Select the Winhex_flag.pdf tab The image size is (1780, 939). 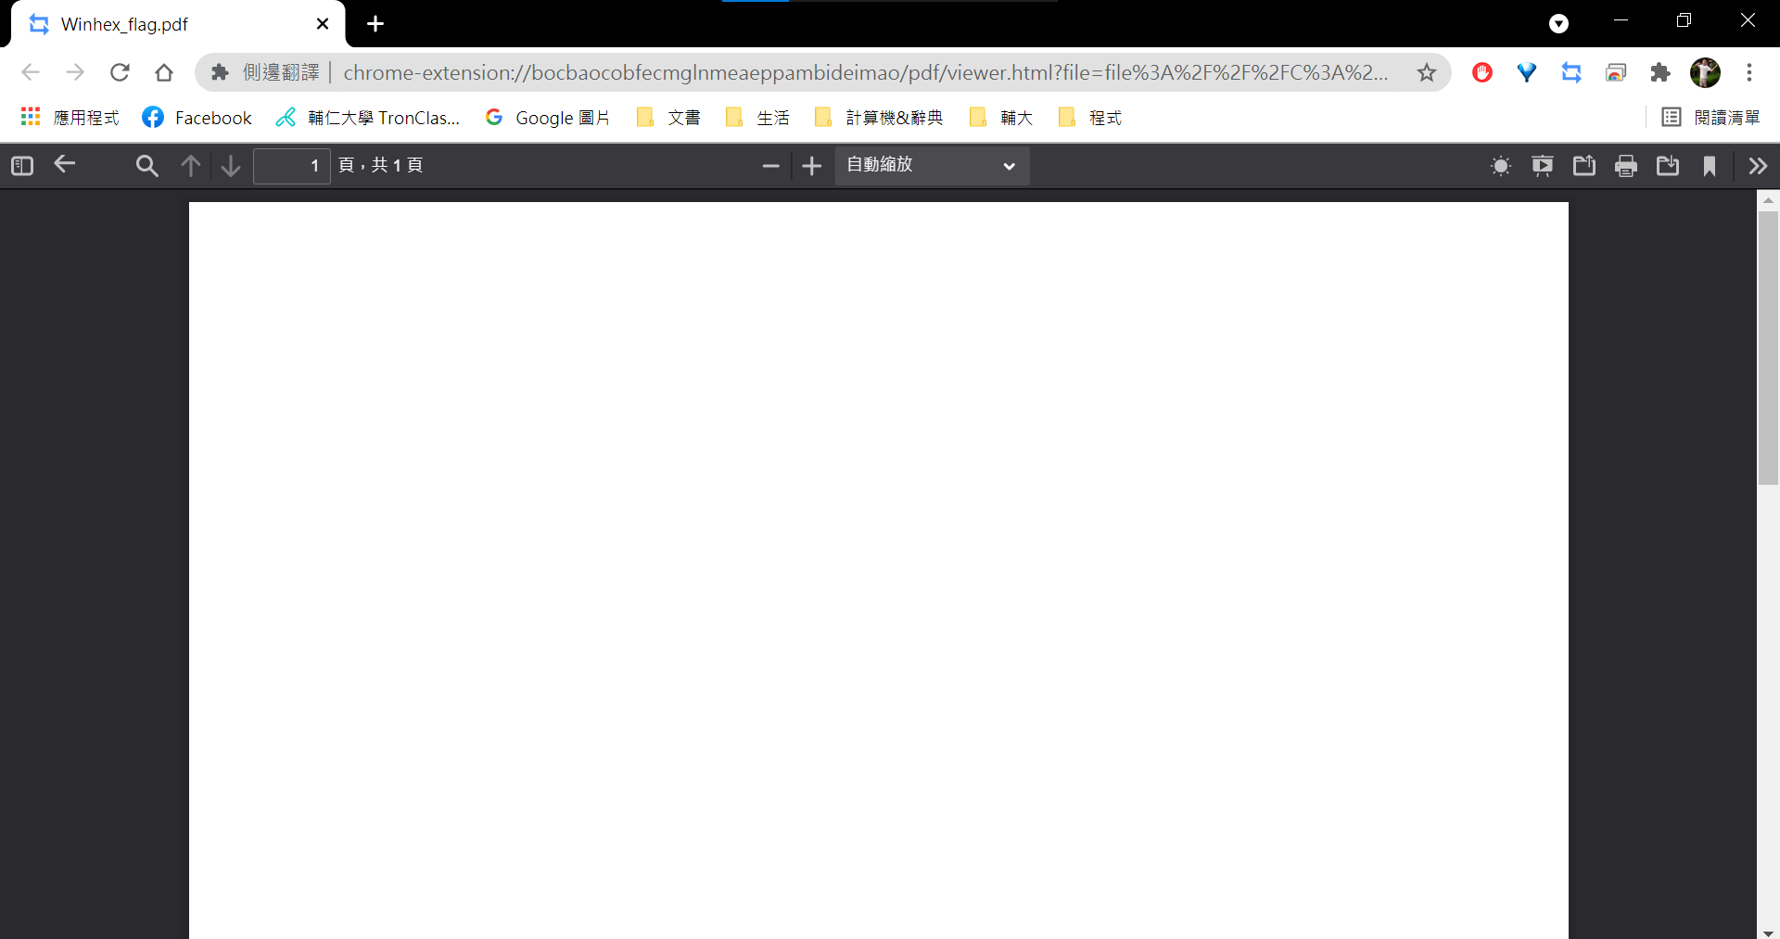point(177,24)
